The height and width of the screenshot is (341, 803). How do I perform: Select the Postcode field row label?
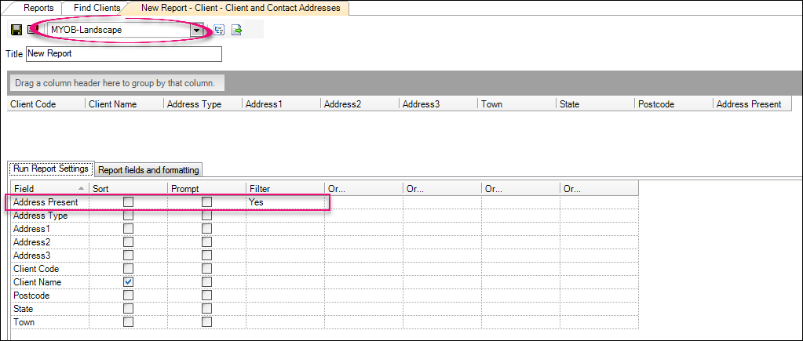coord(31,296)
